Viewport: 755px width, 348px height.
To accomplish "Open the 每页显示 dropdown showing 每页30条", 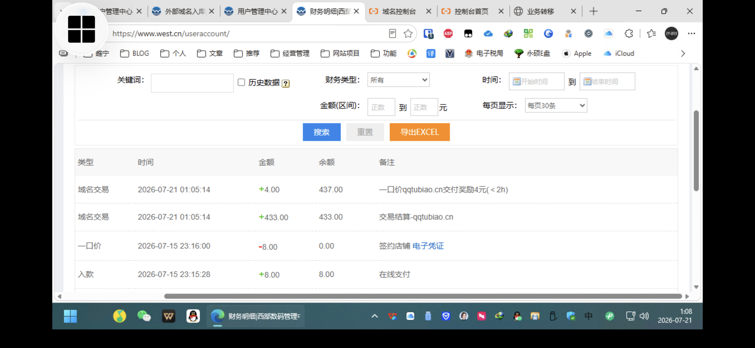I will point(556,106).
